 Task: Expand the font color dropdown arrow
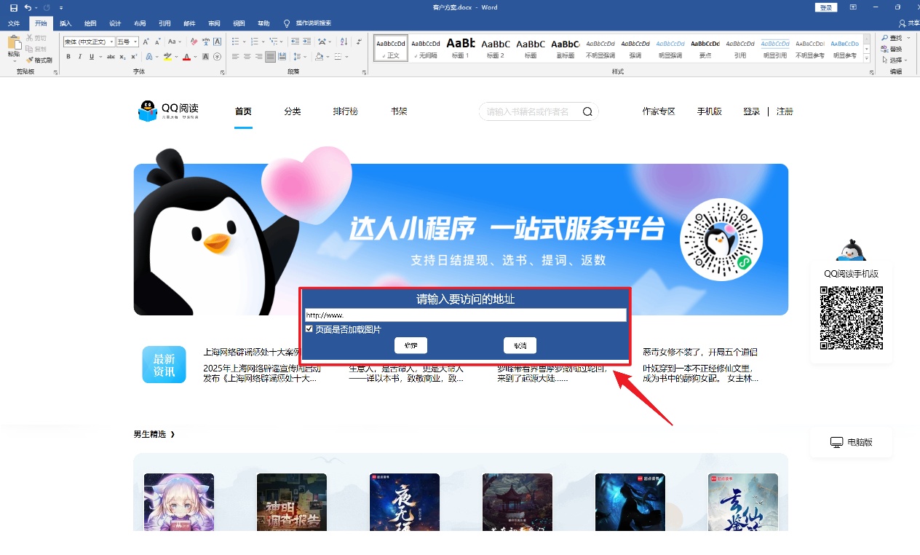(x=197, y=58)
